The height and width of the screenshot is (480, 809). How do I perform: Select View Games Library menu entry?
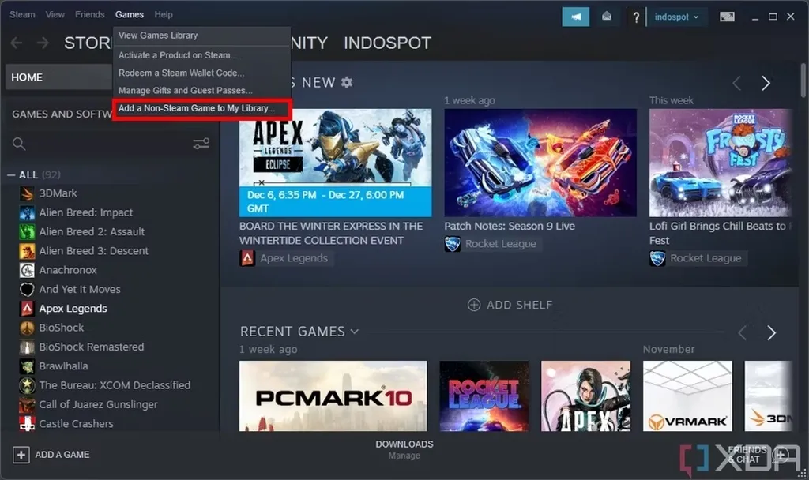201,36
